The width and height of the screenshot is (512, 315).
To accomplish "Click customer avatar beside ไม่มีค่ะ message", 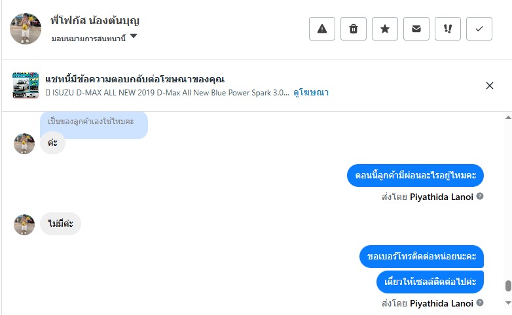I will click(24, 225).
